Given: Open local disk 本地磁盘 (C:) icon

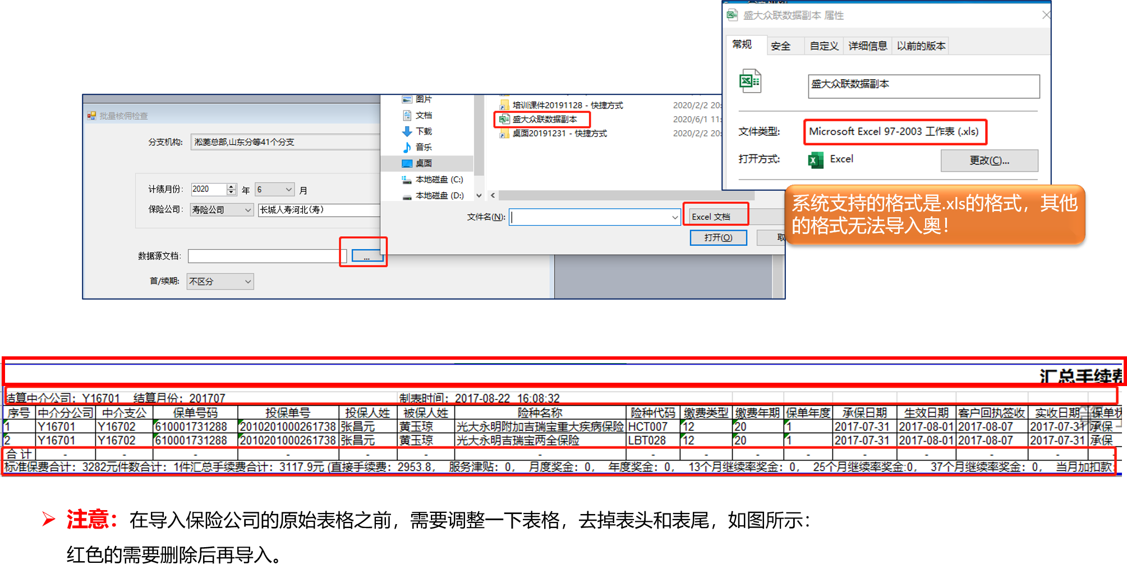Looking at the screenshot, I should coord(407,180).
